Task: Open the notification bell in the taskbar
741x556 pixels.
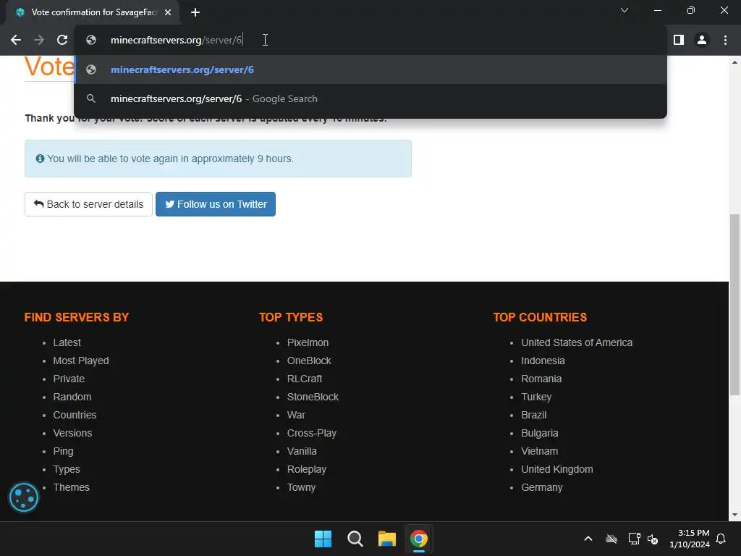Action: pyautogui.click(x=721, y=539)
